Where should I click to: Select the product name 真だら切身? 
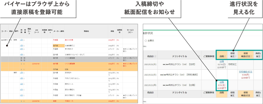pyautogui.click(x=69, y=40)
